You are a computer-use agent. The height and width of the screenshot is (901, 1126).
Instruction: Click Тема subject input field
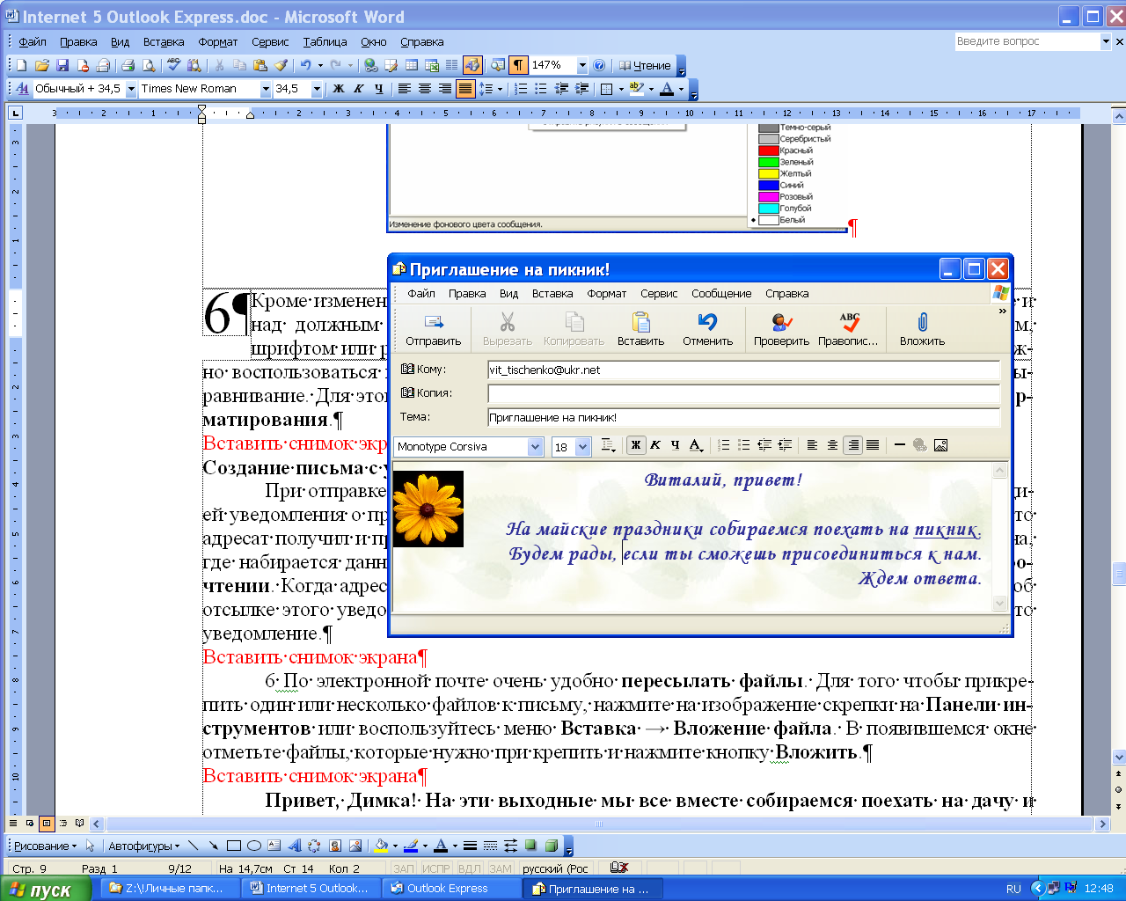coord(743,418)
